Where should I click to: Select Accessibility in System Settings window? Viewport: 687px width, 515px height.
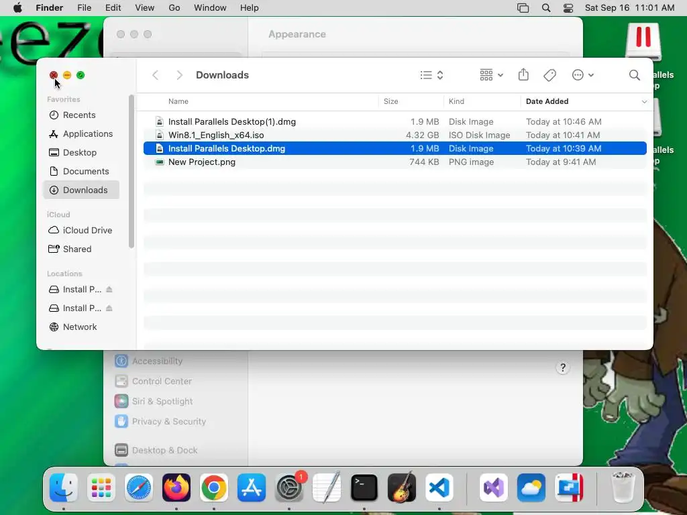[149, 361]
